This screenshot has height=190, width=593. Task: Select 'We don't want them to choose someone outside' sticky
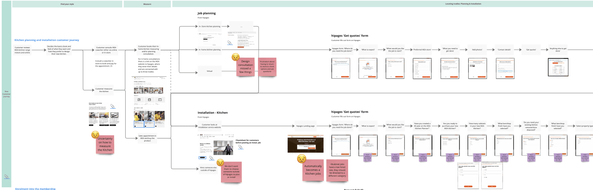pyautogui.click(x=231, y=172)
